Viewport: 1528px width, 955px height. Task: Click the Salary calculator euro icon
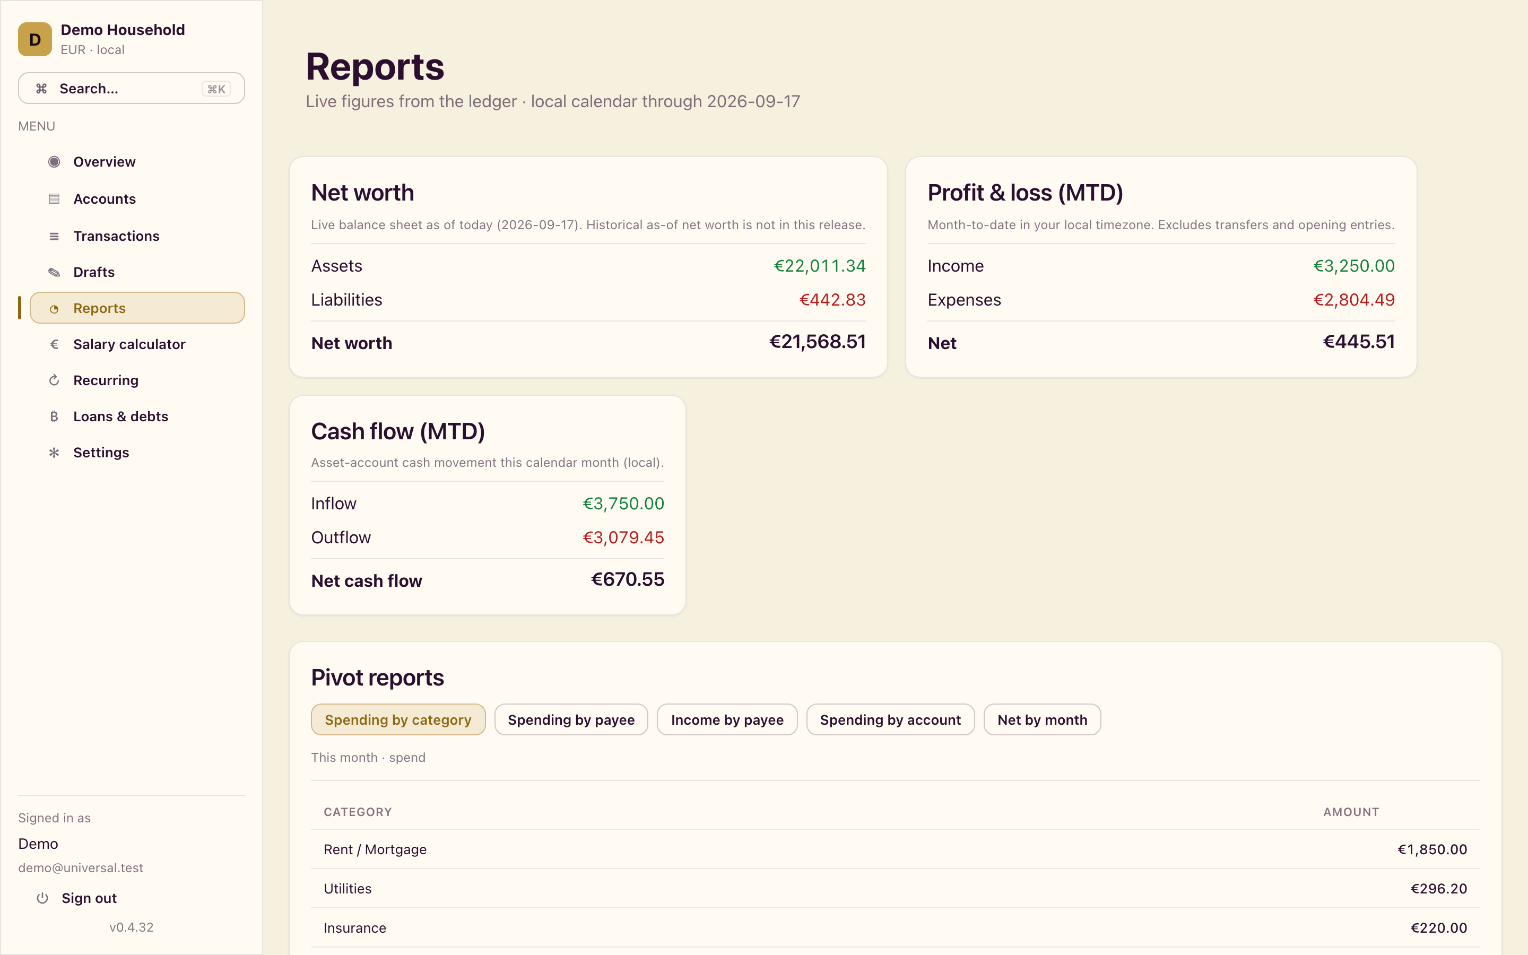pyautogui.click(x=54, y=344)
